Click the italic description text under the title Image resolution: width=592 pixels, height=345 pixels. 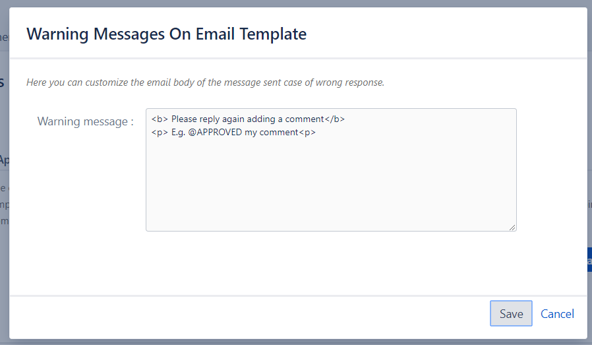205,83
